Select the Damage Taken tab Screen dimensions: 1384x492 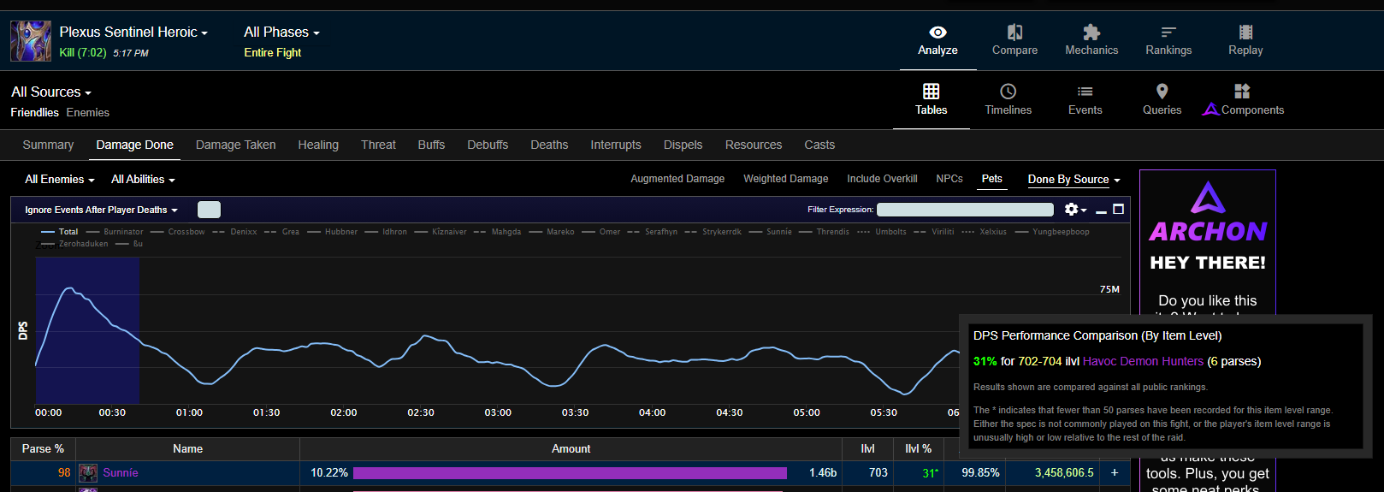tap(235, 145)
